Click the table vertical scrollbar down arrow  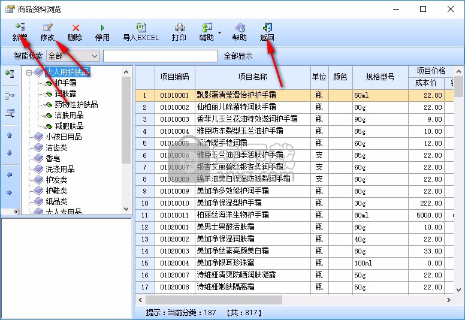tap(458, 290)
